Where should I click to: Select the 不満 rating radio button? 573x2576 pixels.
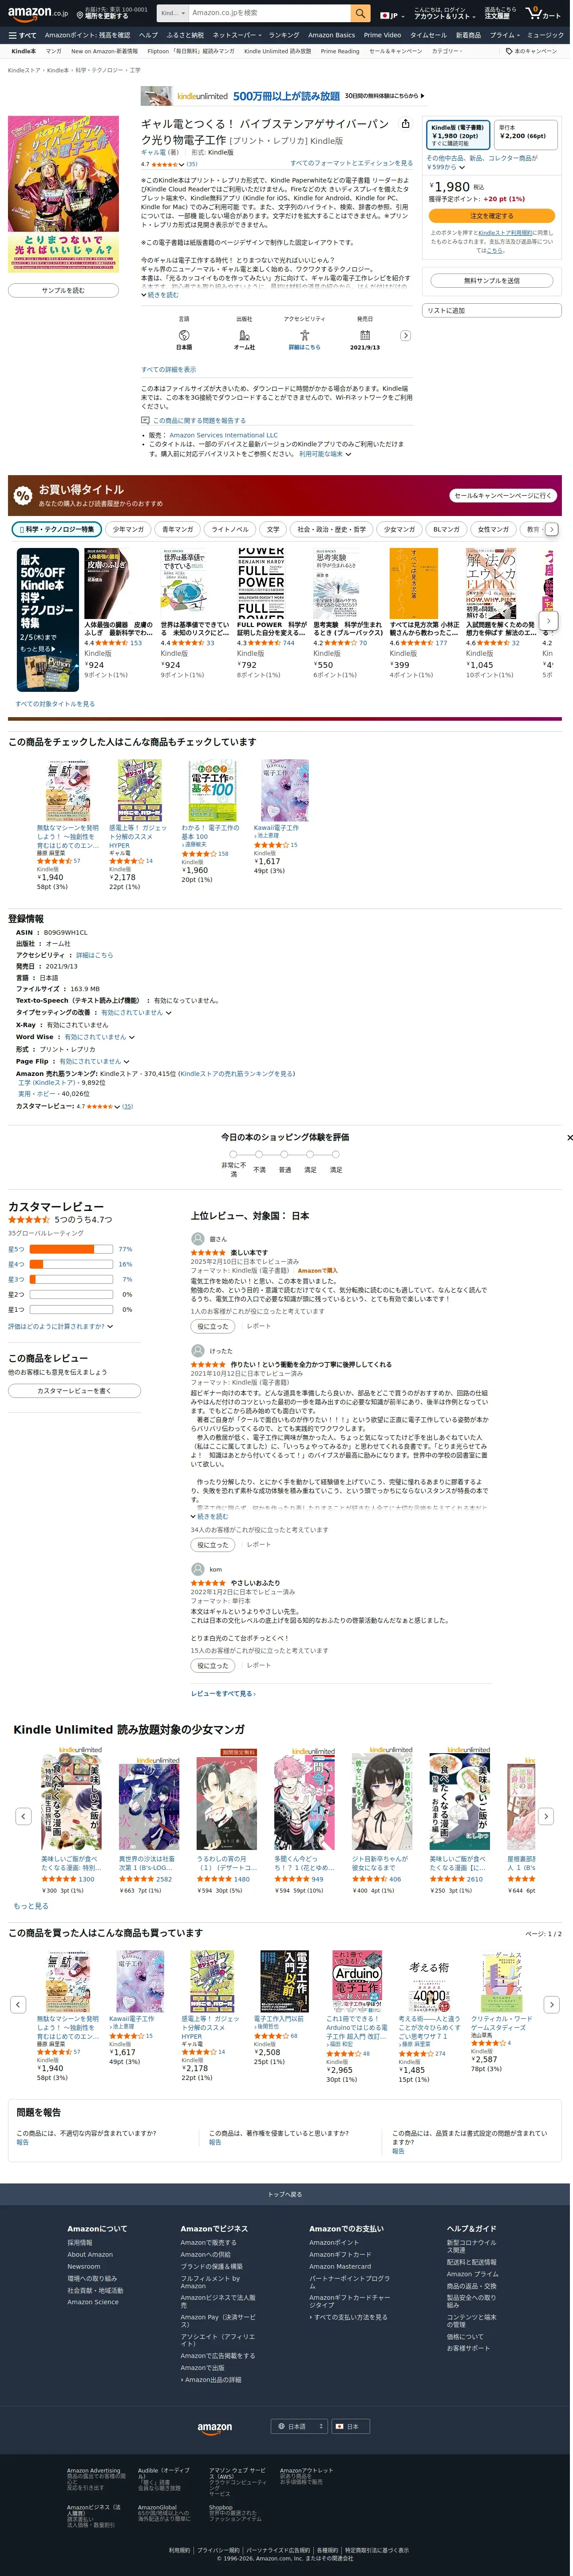click(259, 1154)
